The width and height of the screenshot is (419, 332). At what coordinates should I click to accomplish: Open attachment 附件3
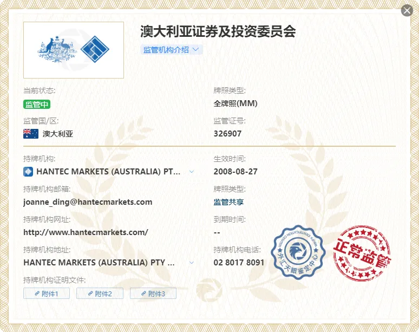pos(153,294)
